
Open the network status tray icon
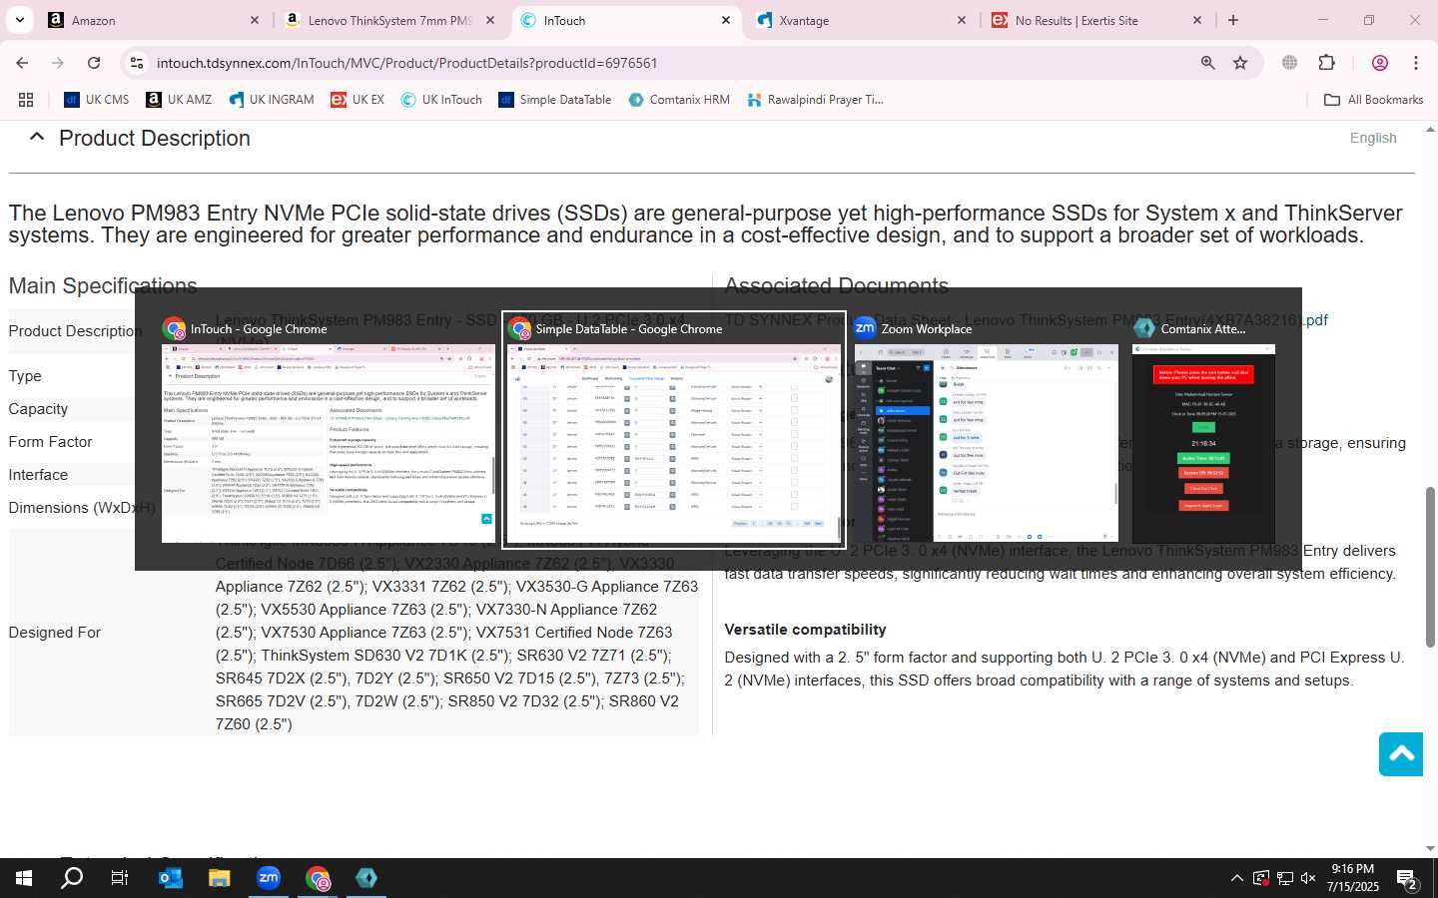[1284, 878]
